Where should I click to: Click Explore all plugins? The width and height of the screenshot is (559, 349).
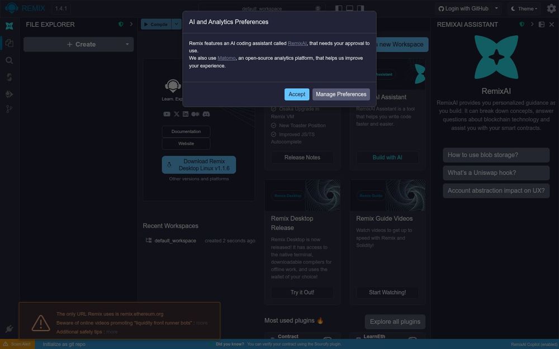pyautogui.click(x=395, y=322)
